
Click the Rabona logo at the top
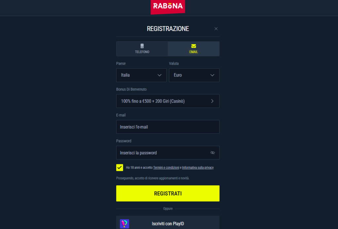[168, 7]
